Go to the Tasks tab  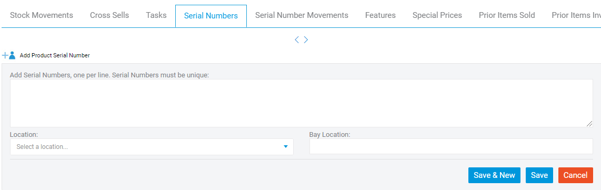click(156, 15)
